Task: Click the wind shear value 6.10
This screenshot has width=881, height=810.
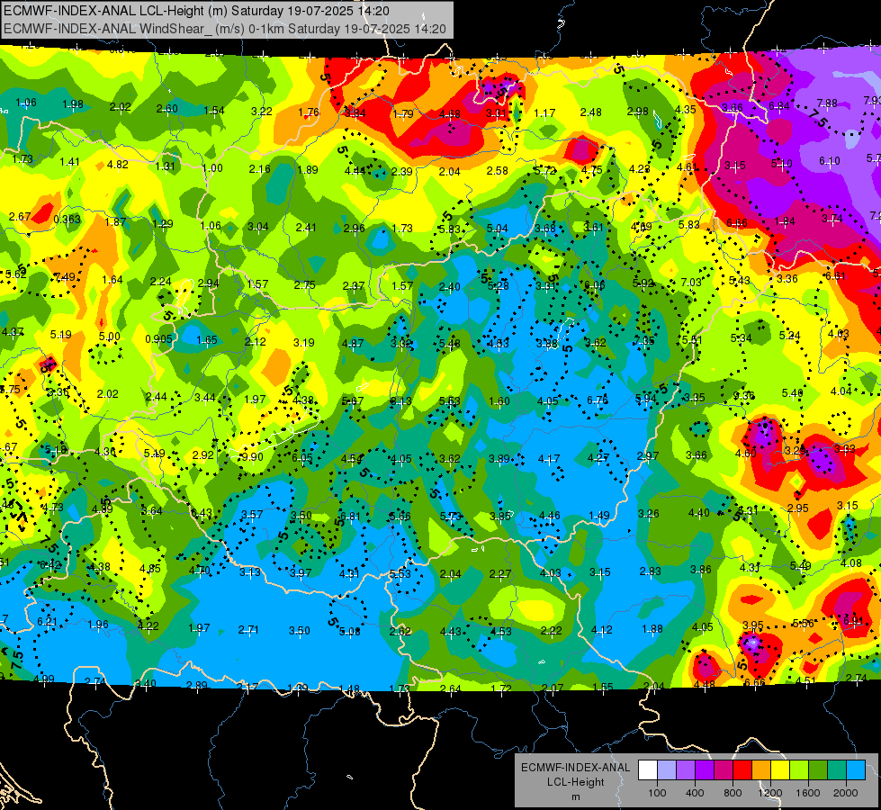Action: [830, 161]
